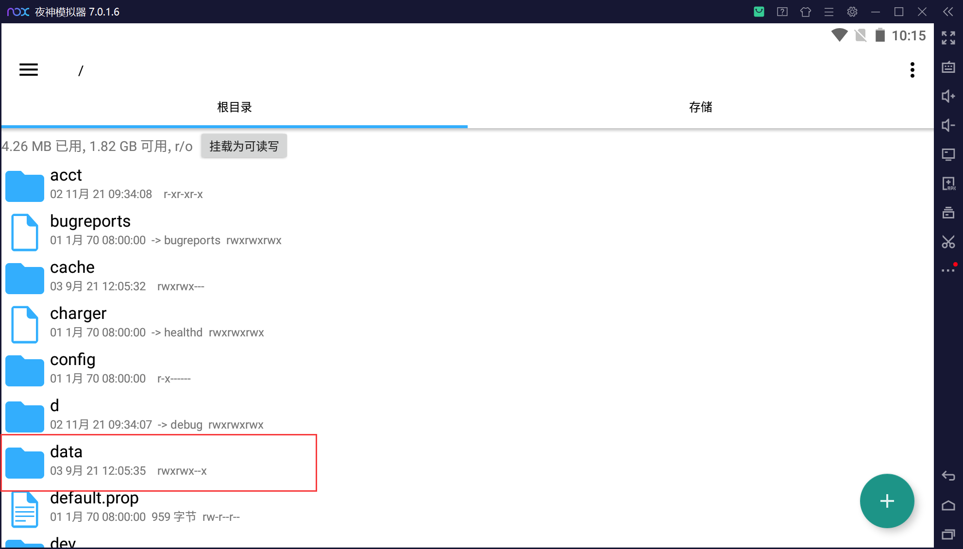The image size is (963, 549).
Task: Open the data folder name
Action: (x=66, y=452)
